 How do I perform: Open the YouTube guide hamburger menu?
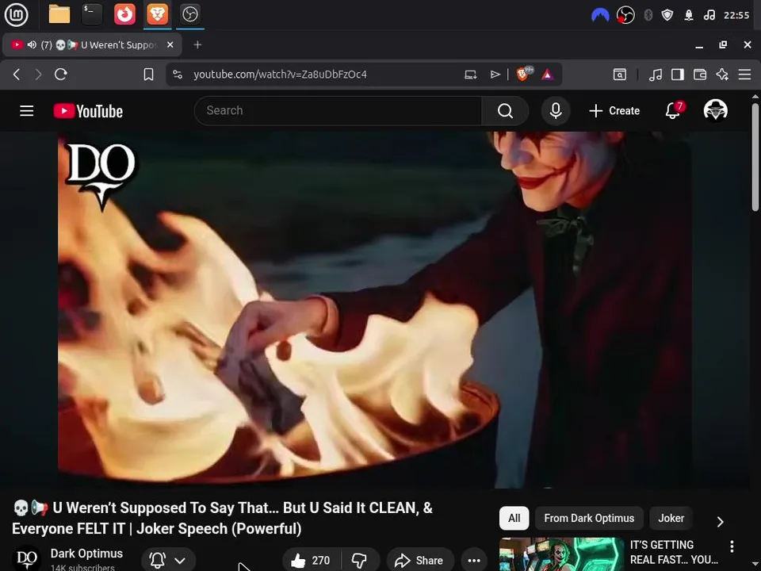pos(27,111)
